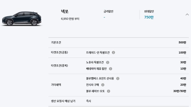Collapse the 넥쏘 discount details chevron
191x107 pixels.
click(187, 14)
